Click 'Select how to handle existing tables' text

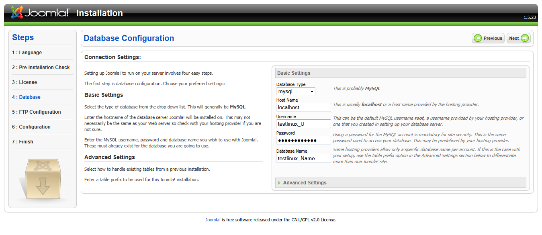147,169
